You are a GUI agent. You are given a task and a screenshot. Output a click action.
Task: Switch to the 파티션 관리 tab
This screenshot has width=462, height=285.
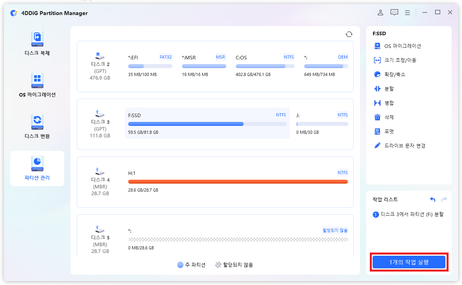tap(37, 168)
